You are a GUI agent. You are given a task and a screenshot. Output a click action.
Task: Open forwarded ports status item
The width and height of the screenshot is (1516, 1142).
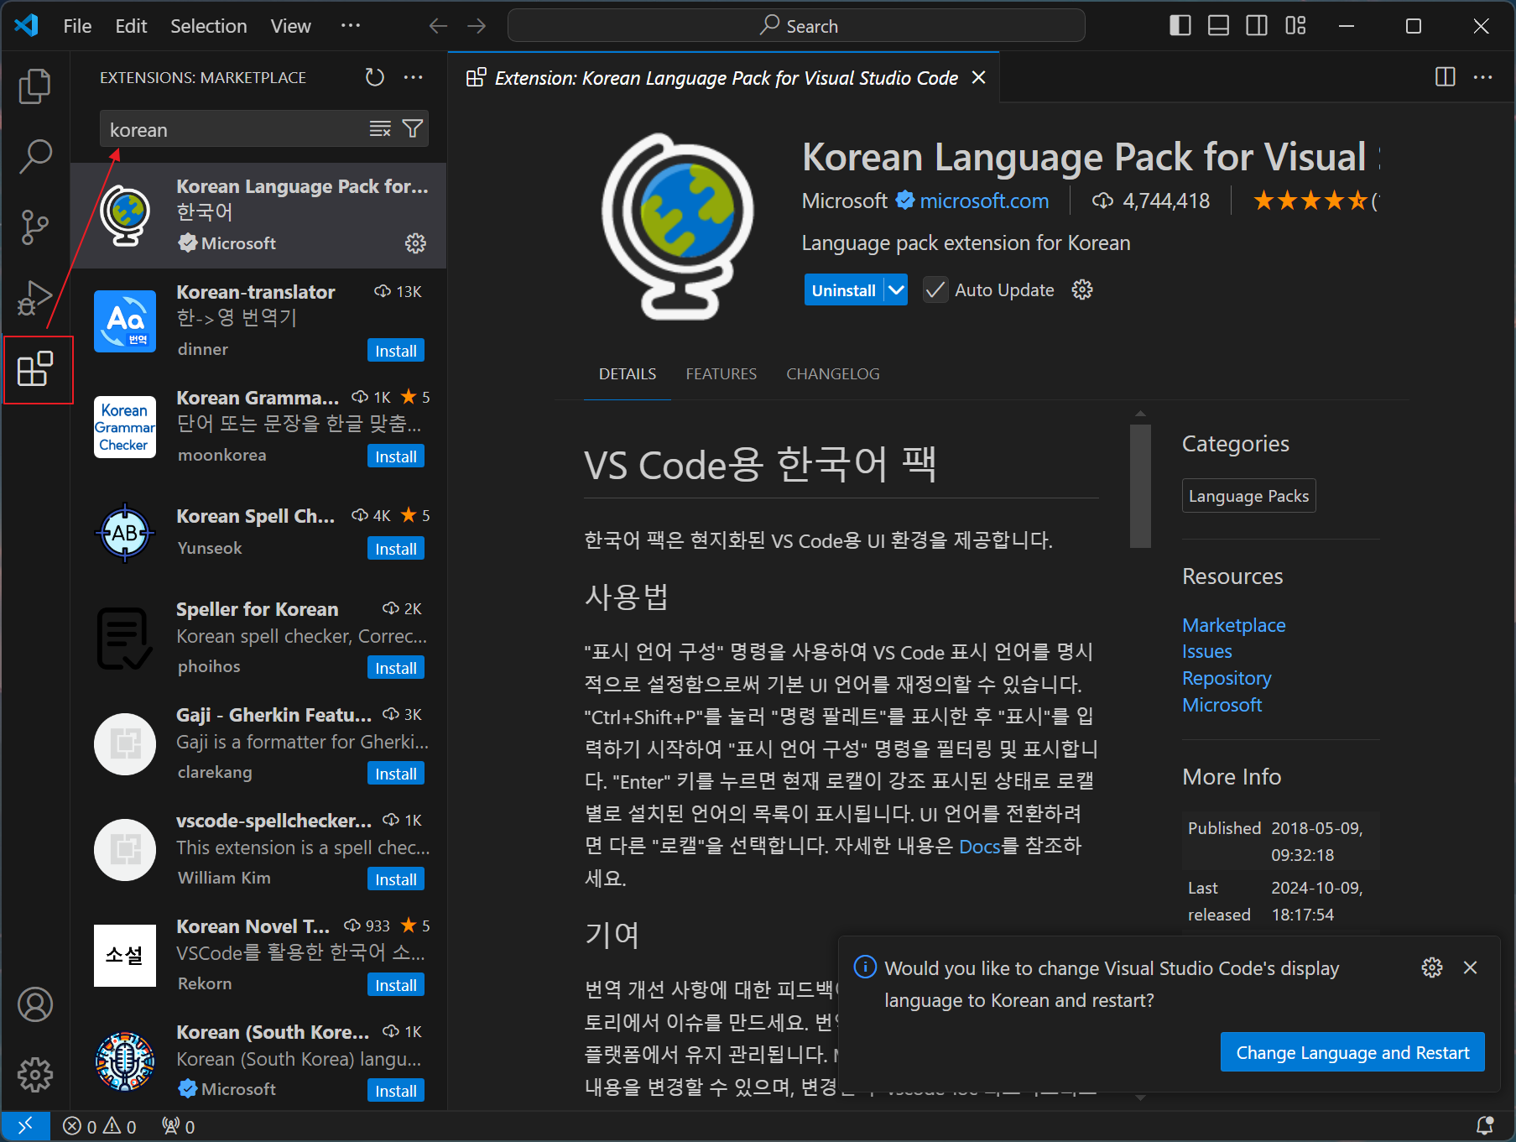[178, 1126]
